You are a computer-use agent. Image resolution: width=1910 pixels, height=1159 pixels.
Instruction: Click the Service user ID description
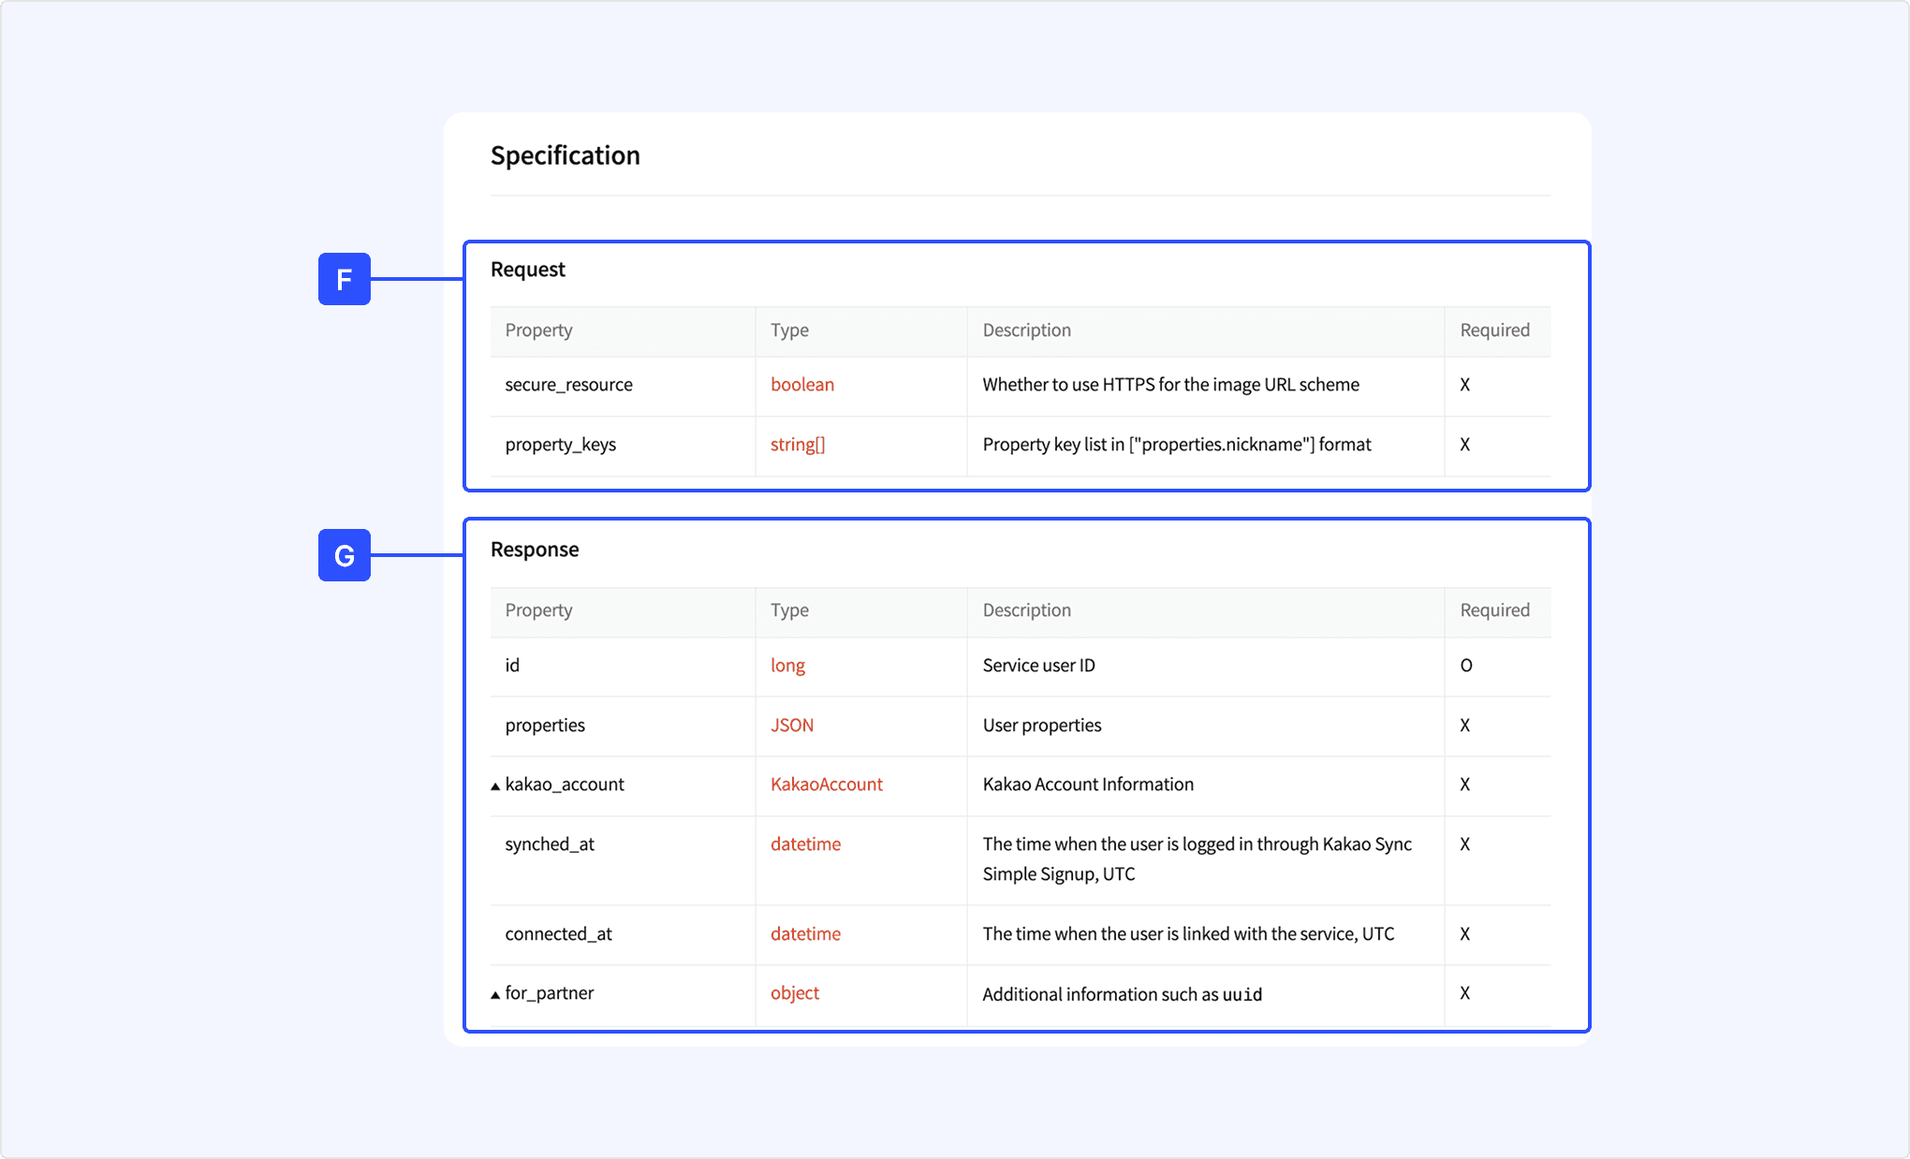pos(1038,666)
